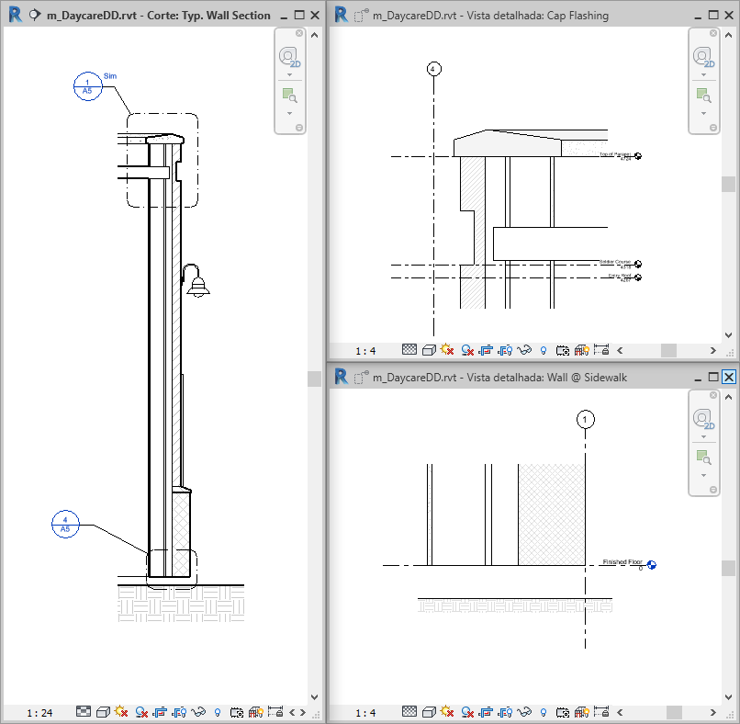Click scroll-down arrow in Wall Section view
The image size is (740, 724).
click(314, 697)
